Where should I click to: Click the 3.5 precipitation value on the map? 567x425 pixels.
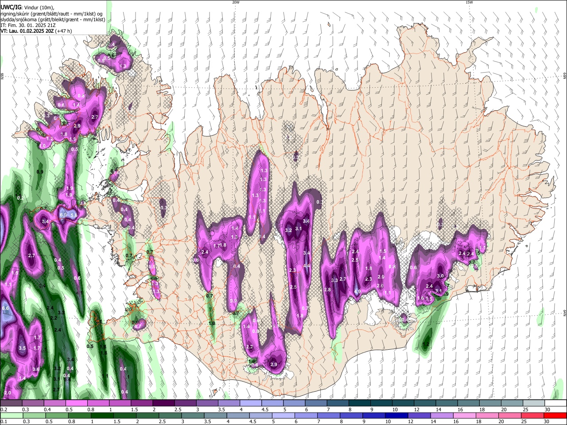(22, 348)
